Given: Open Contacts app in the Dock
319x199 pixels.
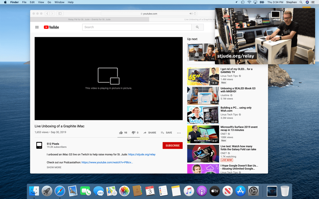Looking at the screenshot, I should (137, 191).
